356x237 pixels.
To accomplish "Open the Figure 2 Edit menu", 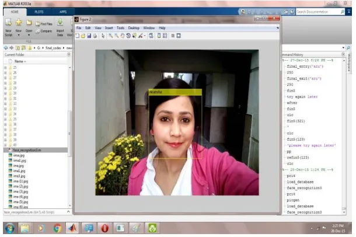I will (x=88, y=28).
